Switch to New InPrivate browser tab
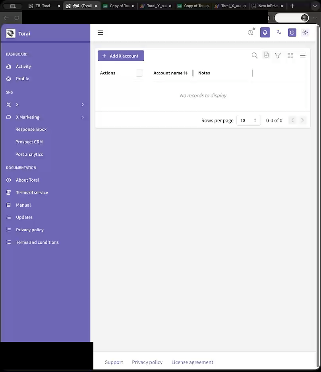Screen dimensions: 321x372 [268, 6]
